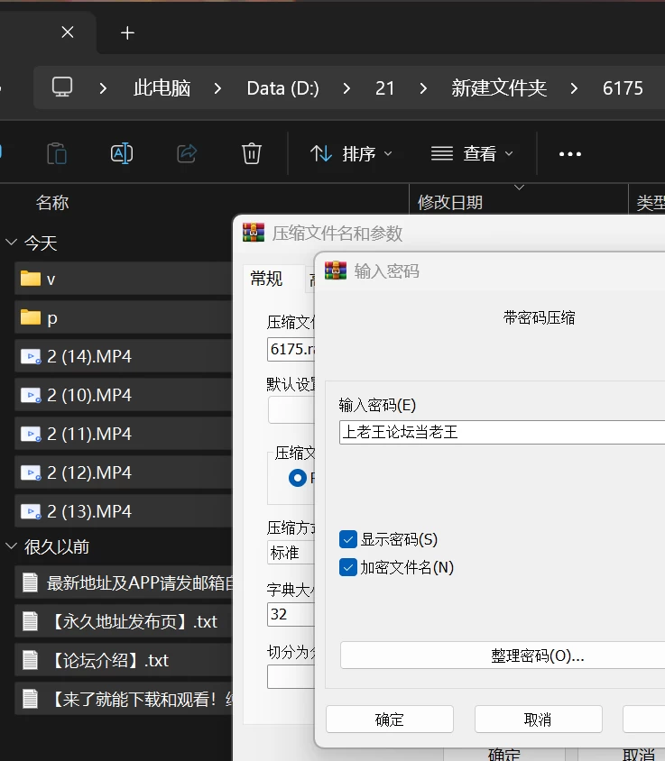665x761 pixels.
Task: Click the rename icon in toolbar
Action: 122,153
